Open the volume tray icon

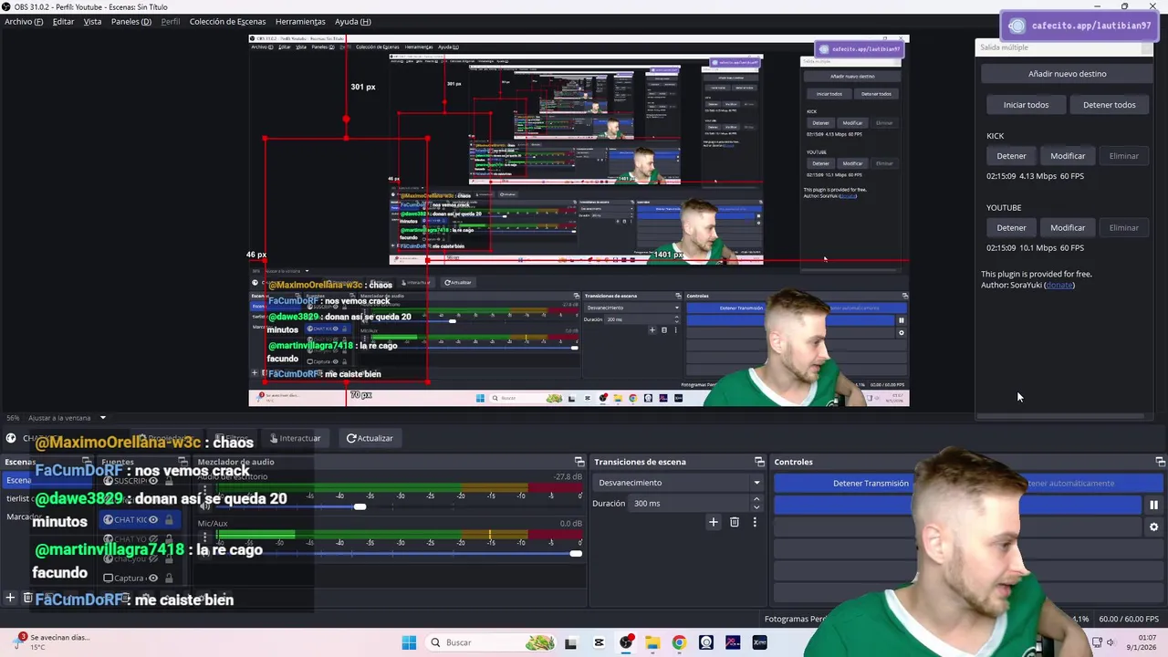coord(1111,642)
